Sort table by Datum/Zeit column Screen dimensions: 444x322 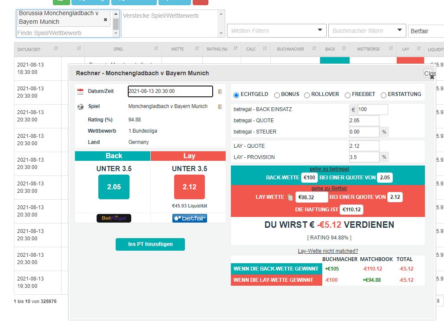tap(56, 48)
